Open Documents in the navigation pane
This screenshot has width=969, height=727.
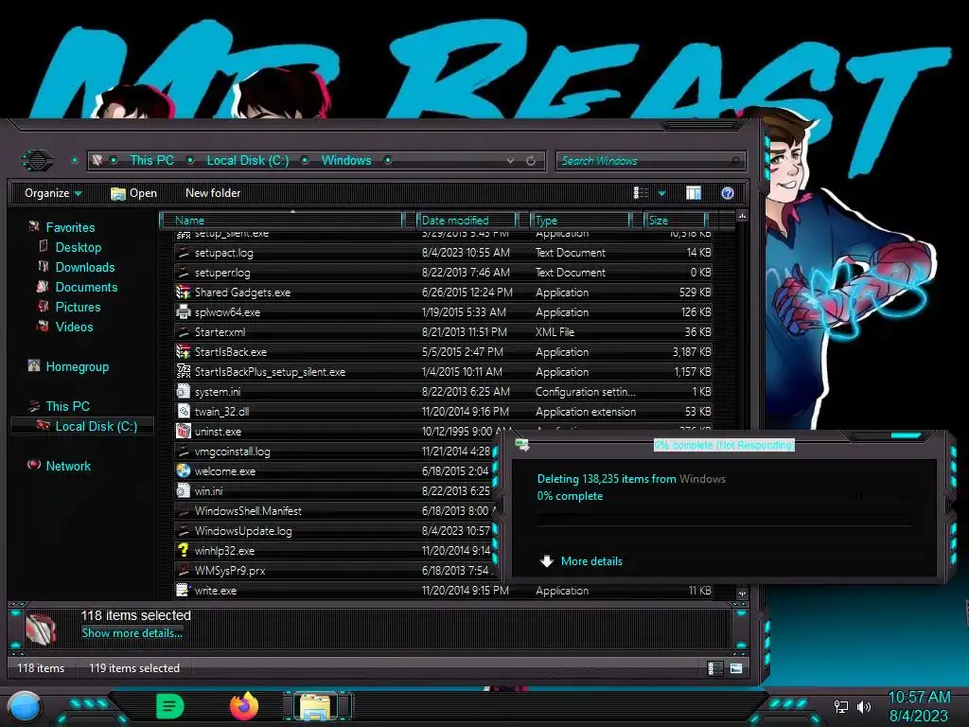[x=86, y=287]
